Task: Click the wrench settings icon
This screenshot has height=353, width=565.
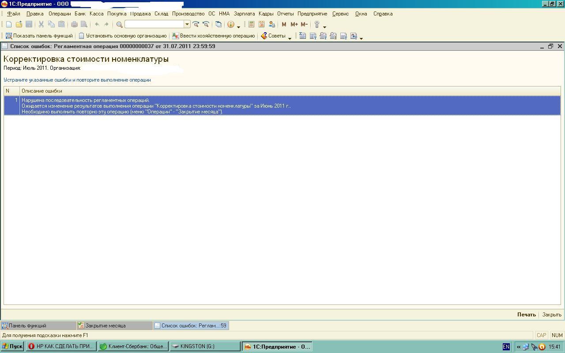Action: (x=317, y=24)
